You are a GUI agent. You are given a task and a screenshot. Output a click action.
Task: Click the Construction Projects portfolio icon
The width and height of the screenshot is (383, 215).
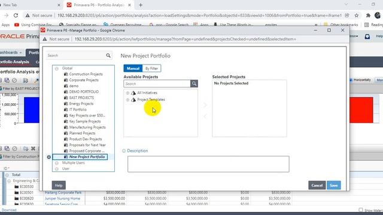(66, 74)
